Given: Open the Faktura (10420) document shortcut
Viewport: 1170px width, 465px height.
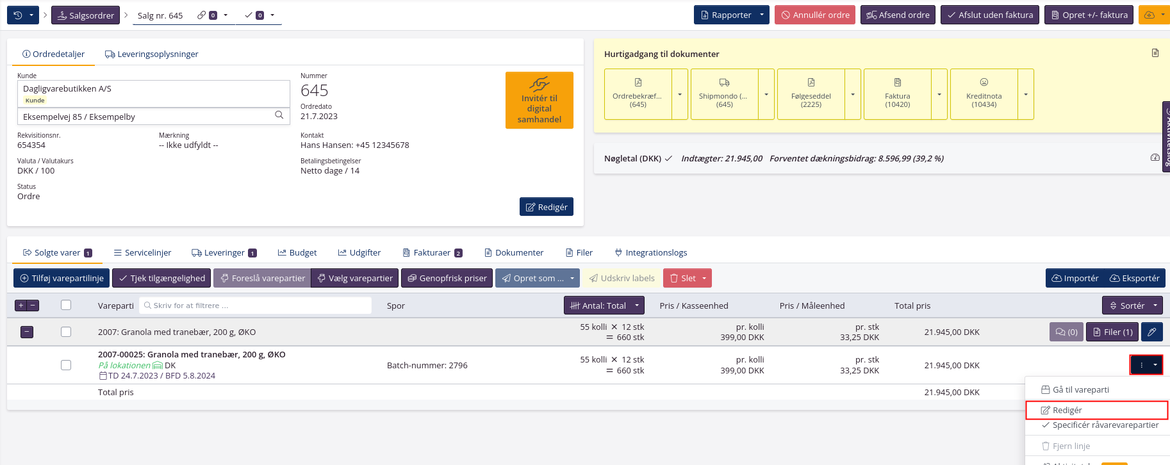Looking at the screenshot, I should point(897,94).
